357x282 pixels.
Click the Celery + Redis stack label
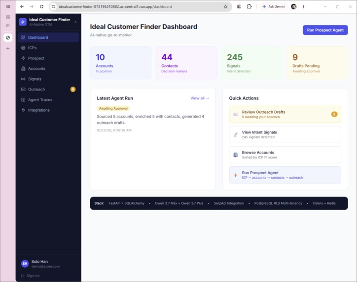(x=324, y=203)
